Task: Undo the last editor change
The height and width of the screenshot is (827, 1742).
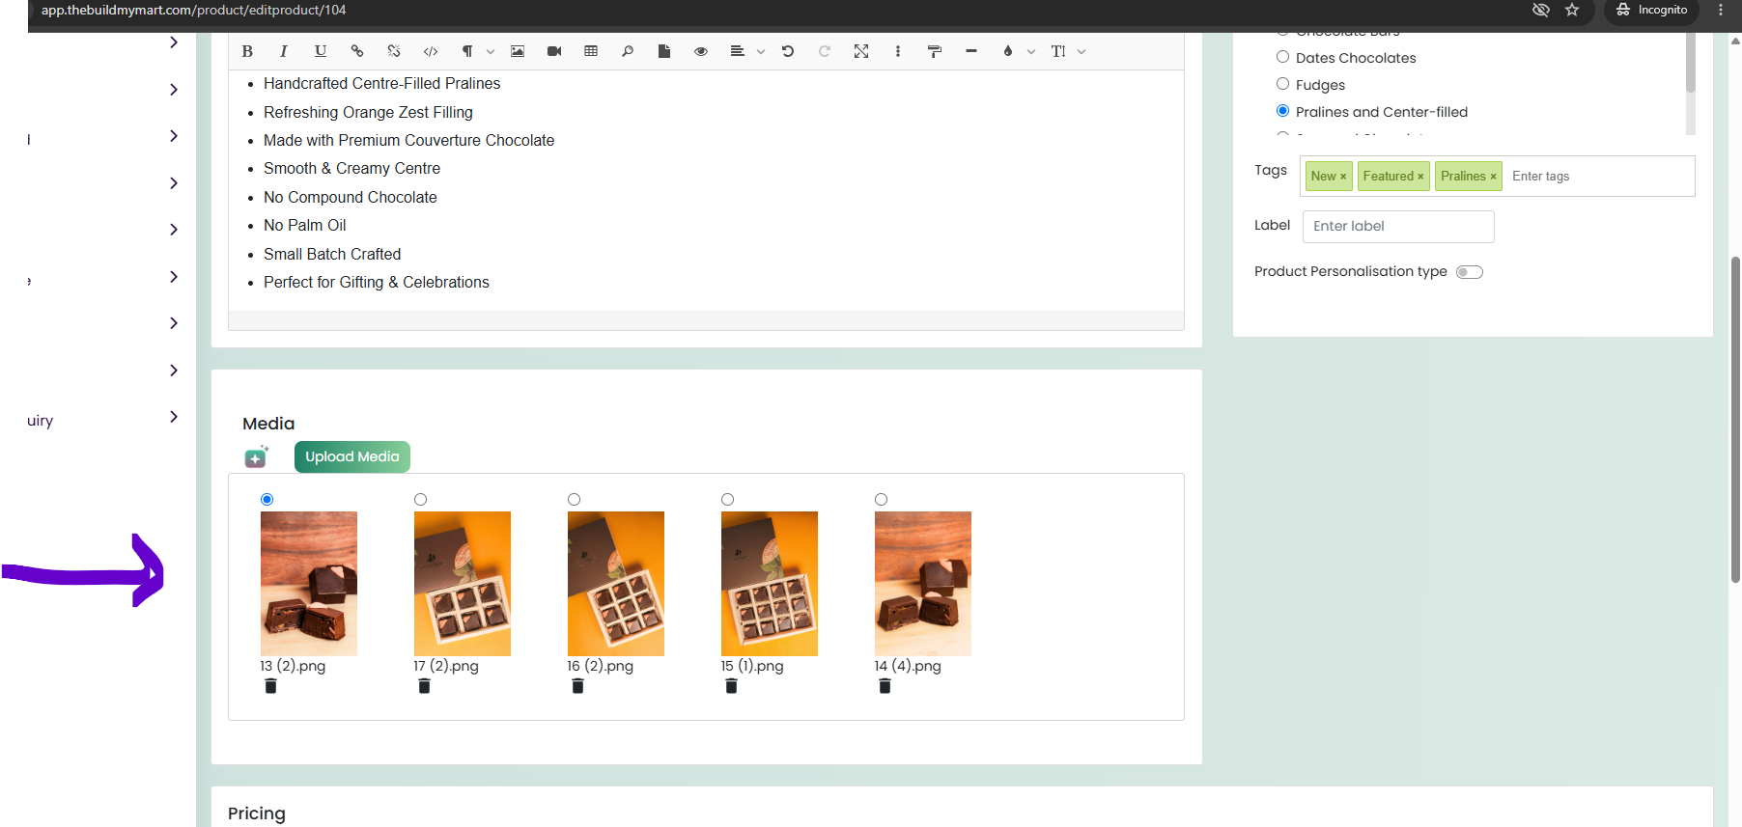Action: click(788, 51)
